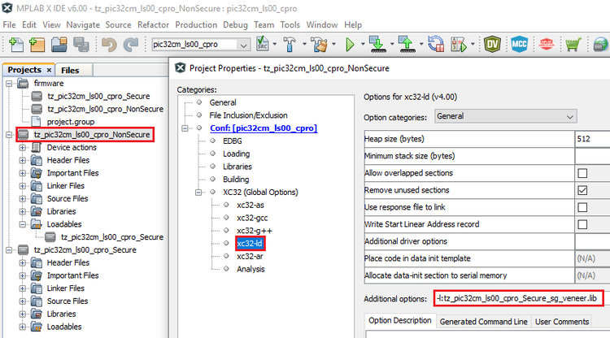Enable Allow overlapped sections checkbox
Screen dimensions: 610x338
click(x=582, y=173)
